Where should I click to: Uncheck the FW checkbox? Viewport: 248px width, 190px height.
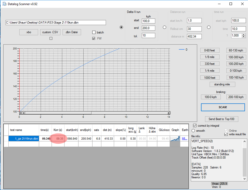click(x=94, y=38)
